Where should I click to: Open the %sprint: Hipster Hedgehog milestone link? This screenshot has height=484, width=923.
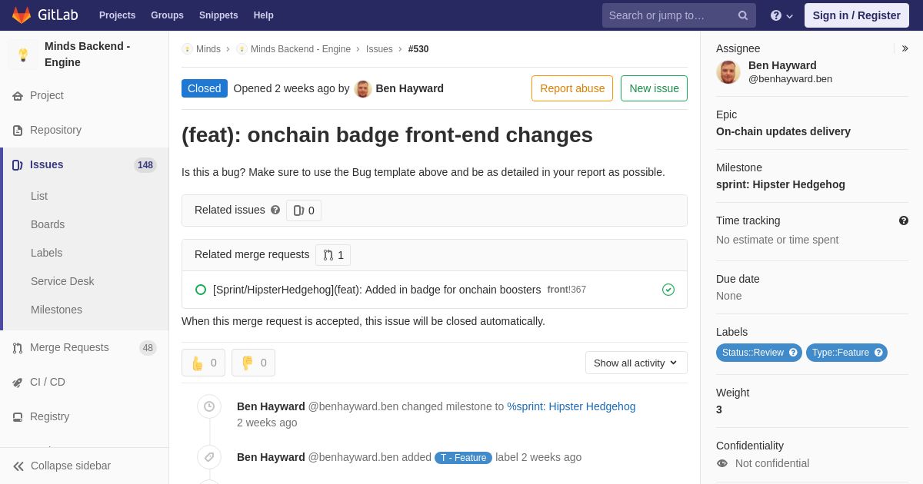(571, 406)
